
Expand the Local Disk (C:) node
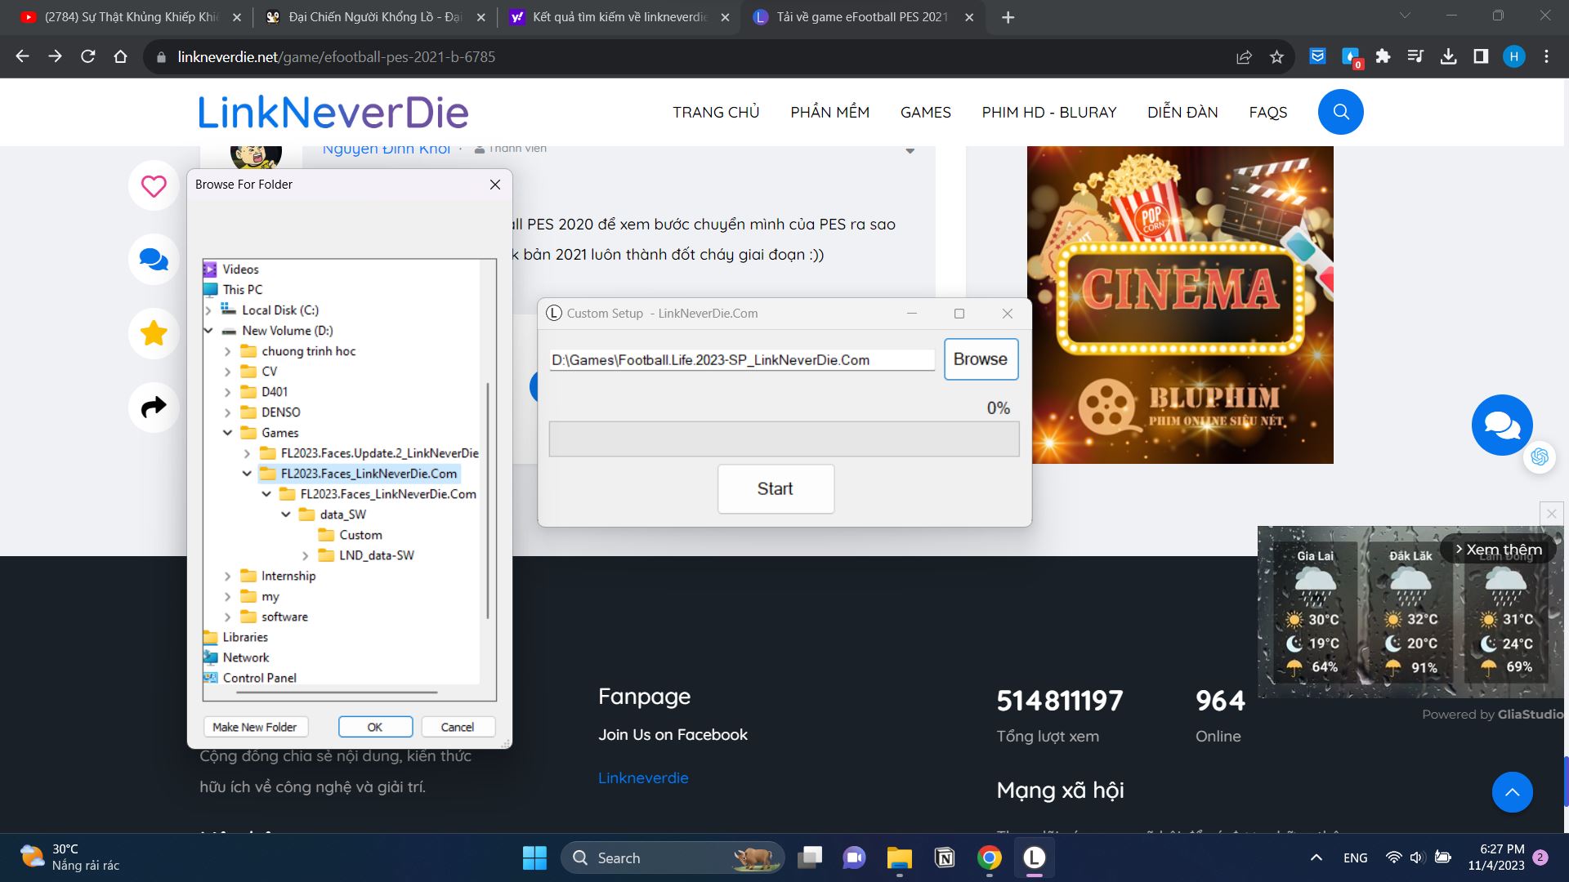click(x=208, y=310)
